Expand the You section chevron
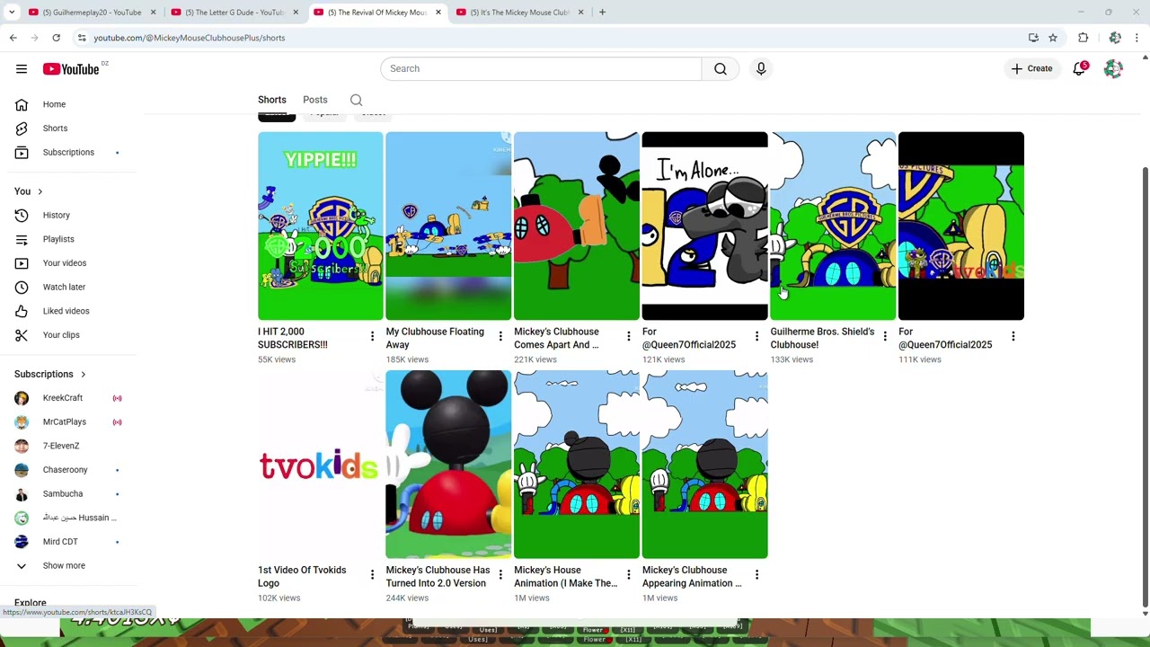1150x647 pixels. 40,191
